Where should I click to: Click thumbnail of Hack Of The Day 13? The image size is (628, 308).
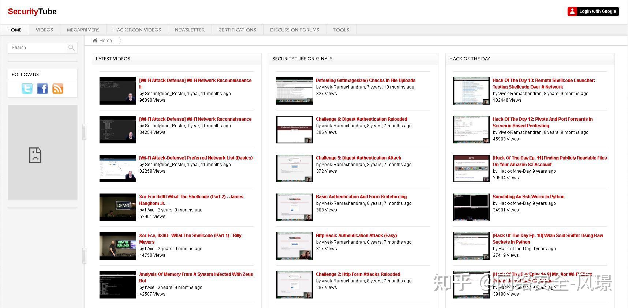pos(471,91)
